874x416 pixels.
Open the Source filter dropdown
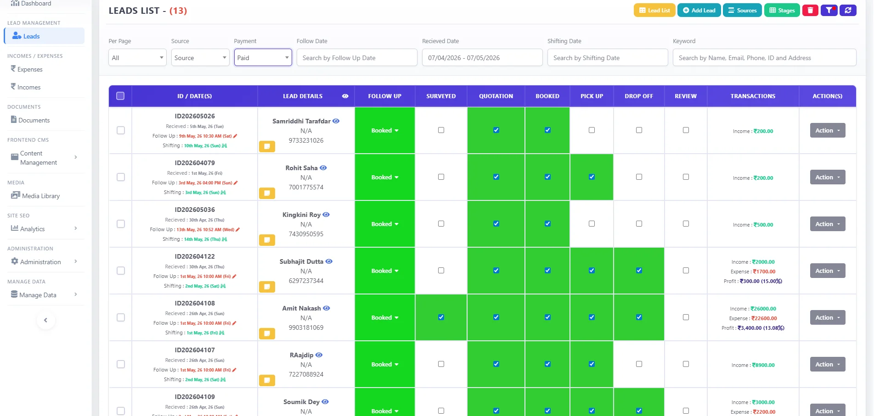click(x=200, y=58)
